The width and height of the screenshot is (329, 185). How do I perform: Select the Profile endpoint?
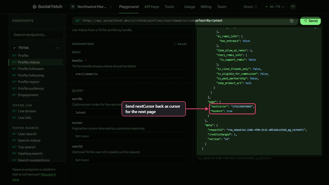(x=36, y=55)
